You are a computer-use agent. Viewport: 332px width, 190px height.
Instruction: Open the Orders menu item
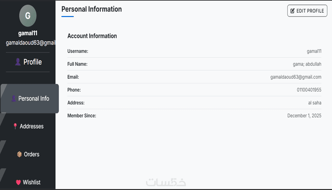click(x=32, y=154)
